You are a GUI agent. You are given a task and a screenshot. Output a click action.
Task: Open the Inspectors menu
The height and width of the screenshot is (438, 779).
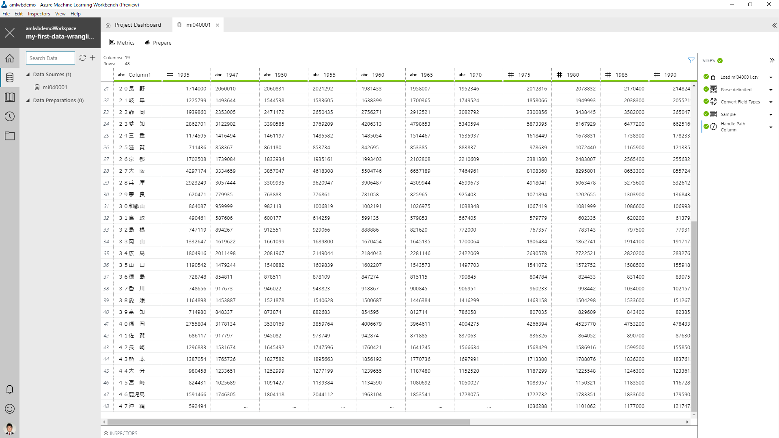point(39,14)
